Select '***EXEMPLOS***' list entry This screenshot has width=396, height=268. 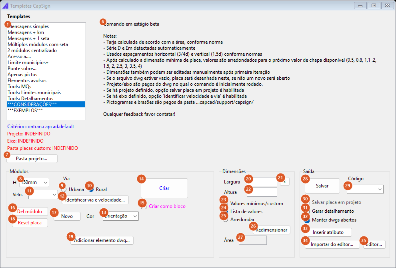pos(46,111)
